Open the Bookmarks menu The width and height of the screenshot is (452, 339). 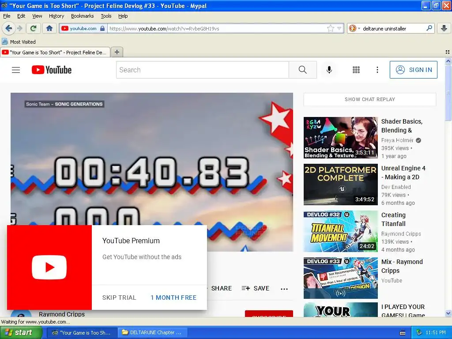click(x=82, y=16)
